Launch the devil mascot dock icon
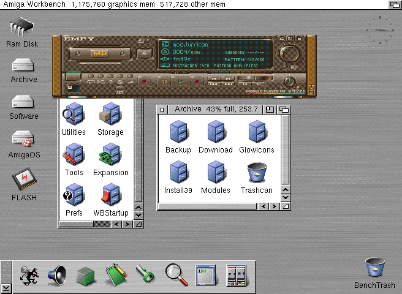The width and height of the screenshot is (402, 294). (x=29, y=276)
